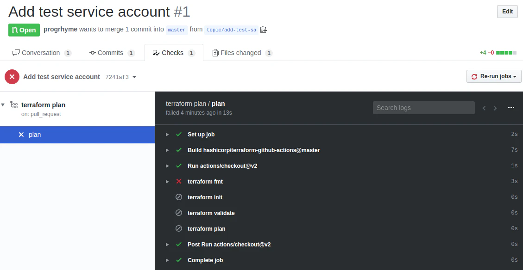
Task: Go to previous search result arrow
Action: tap(484, 108)
